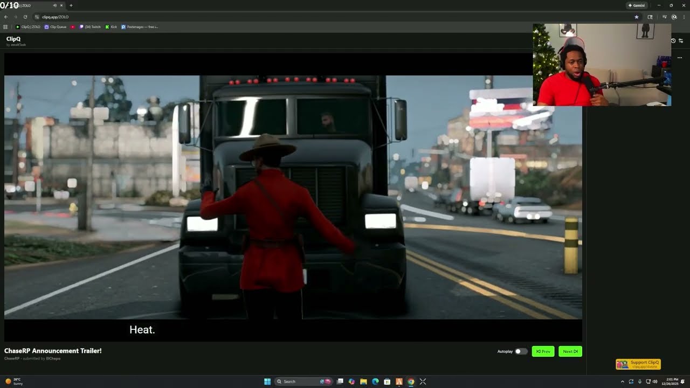Open the Chrome three-dot menu

pyautogui.click(x=683, y=17)
